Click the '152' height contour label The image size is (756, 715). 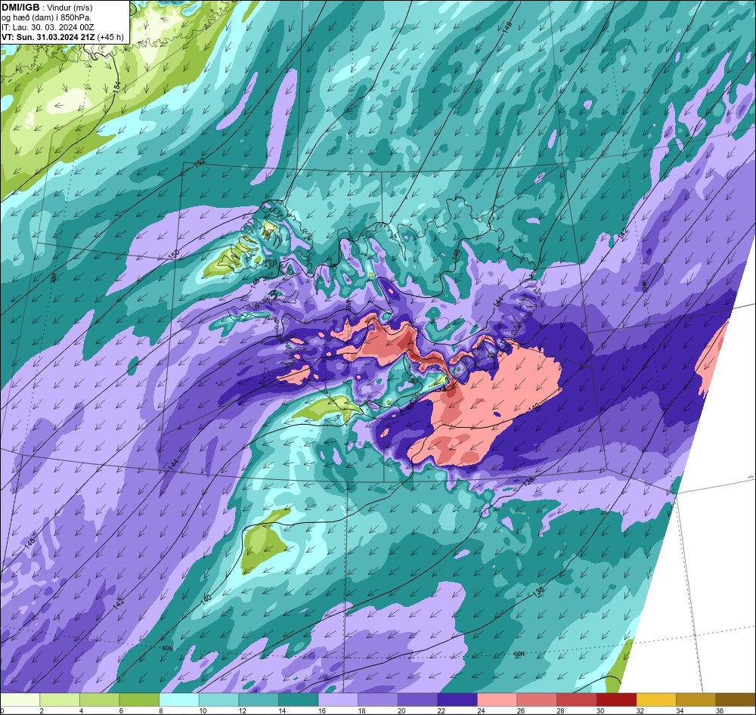tap(199, 162)
